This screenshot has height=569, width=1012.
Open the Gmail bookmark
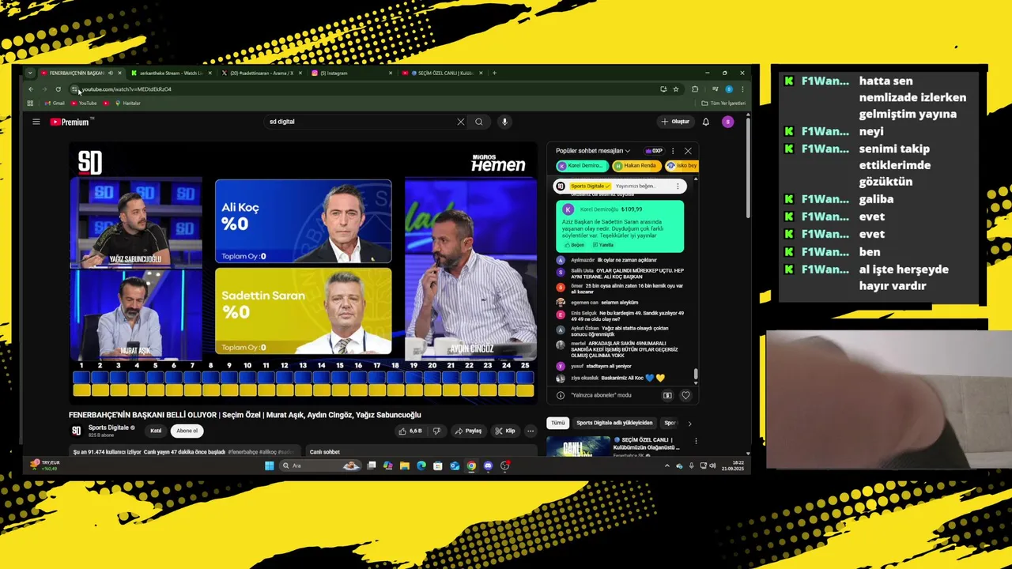[55, 104]
